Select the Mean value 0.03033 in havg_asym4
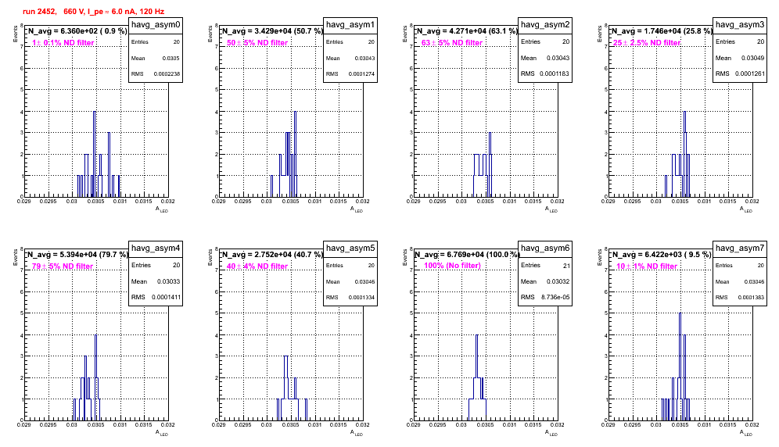Viewport: 779px width, 447px height. pos(168,281)
